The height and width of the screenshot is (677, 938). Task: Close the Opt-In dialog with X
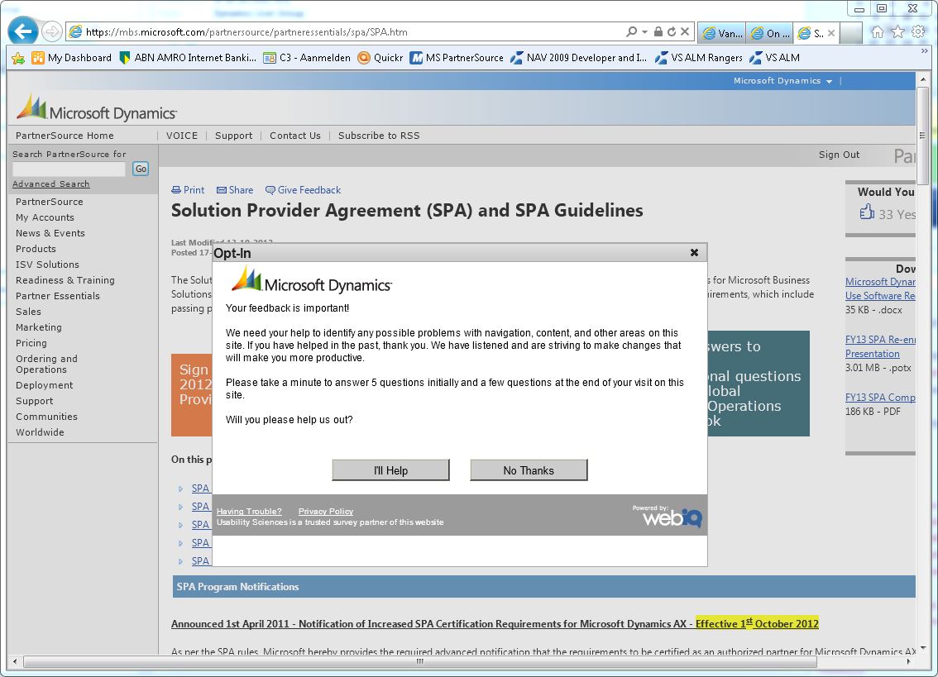694,252
